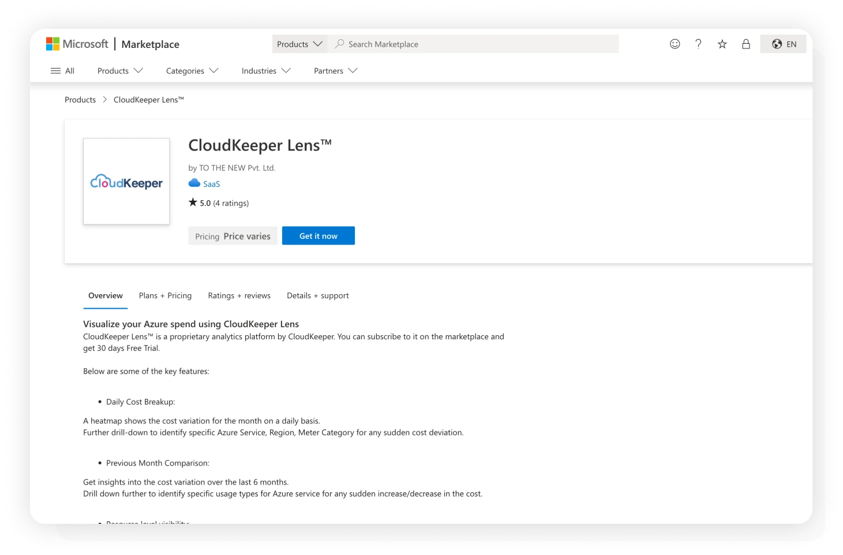This screenshot has height=555, width=843.
Task: Click the CloudKeeper Lens™ breadcrumb text
Action: tap(149, 100)
